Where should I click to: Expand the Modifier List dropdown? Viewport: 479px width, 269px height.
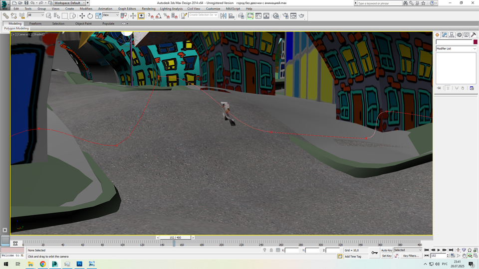[x=456, y=49]
